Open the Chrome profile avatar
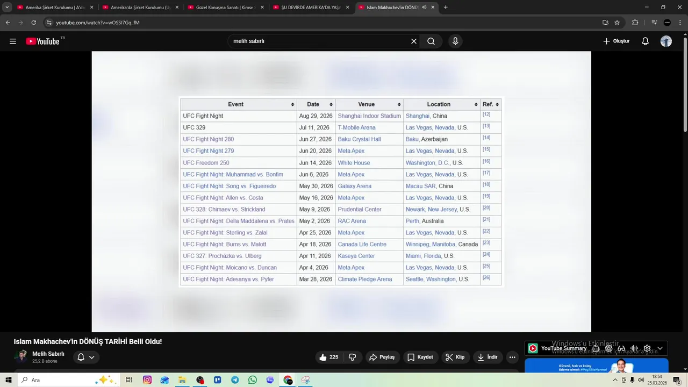 667,23
